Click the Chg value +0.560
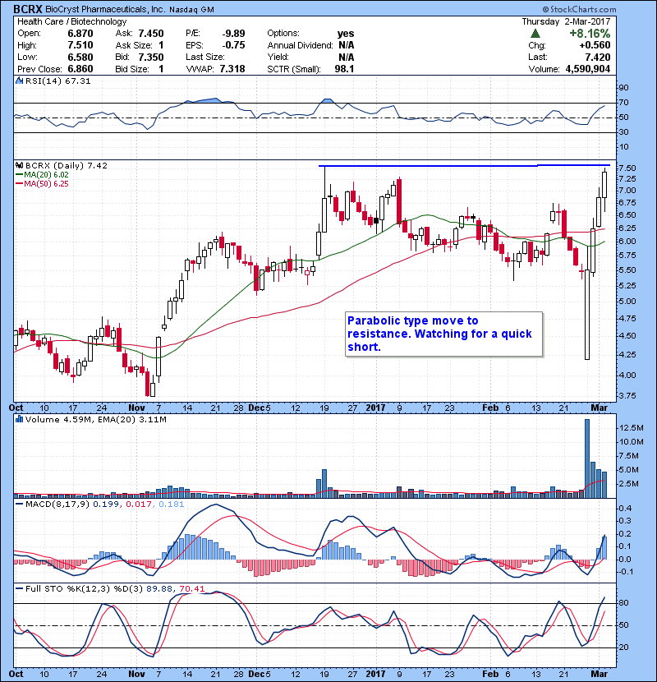Image resolution: width=657 pixels, height=682 pixels. pos(595,45)
